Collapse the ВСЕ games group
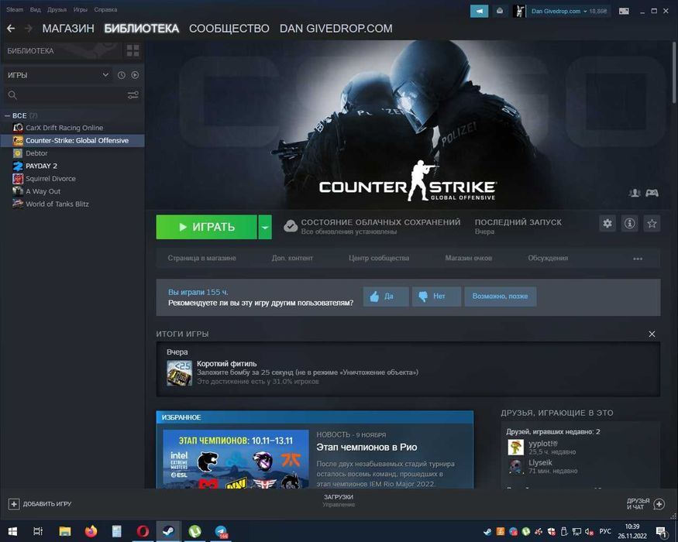678x542 pixels. click(x=7, y=116)
